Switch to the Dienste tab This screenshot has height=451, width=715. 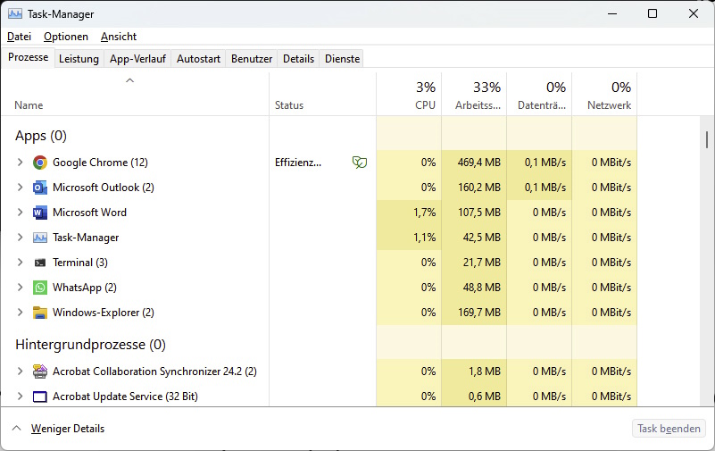[x=343, y=59]
